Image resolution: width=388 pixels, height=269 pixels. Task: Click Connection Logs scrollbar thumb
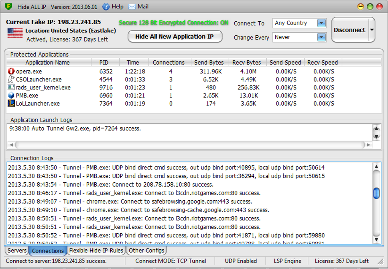(376, 193)
